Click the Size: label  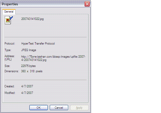(7, 66)
